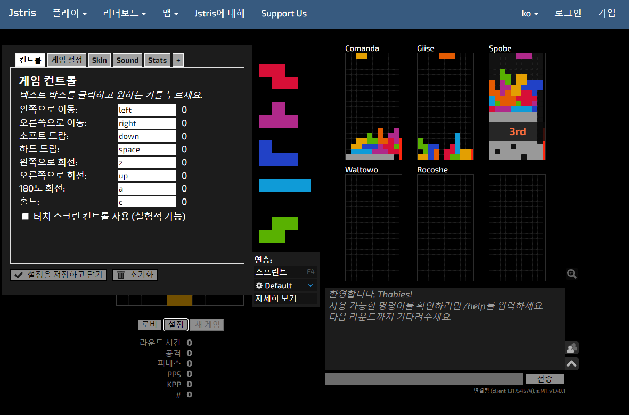Click the green S piece in next queue
Viewport: 629px width, 415px height.
pyautogui.click(x=279, y=230)
